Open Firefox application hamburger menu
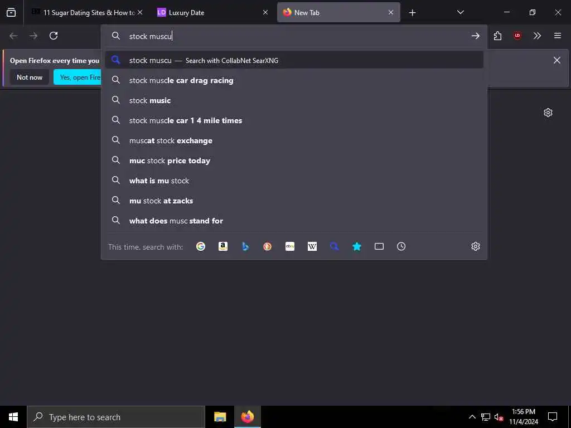571x428 pixels. pyautogui.click(x=558, y=36)
